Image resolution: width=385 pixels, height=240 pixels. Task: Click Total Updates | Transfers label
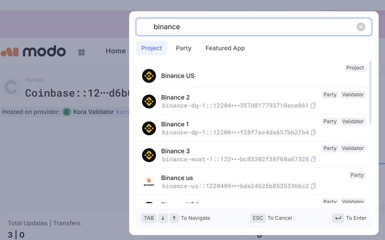click(x=44, y=223)
